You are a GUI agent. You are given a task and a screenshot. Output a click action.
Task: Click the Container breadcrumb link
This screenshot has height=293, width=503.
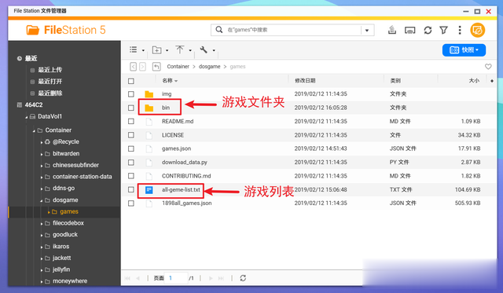178,67
